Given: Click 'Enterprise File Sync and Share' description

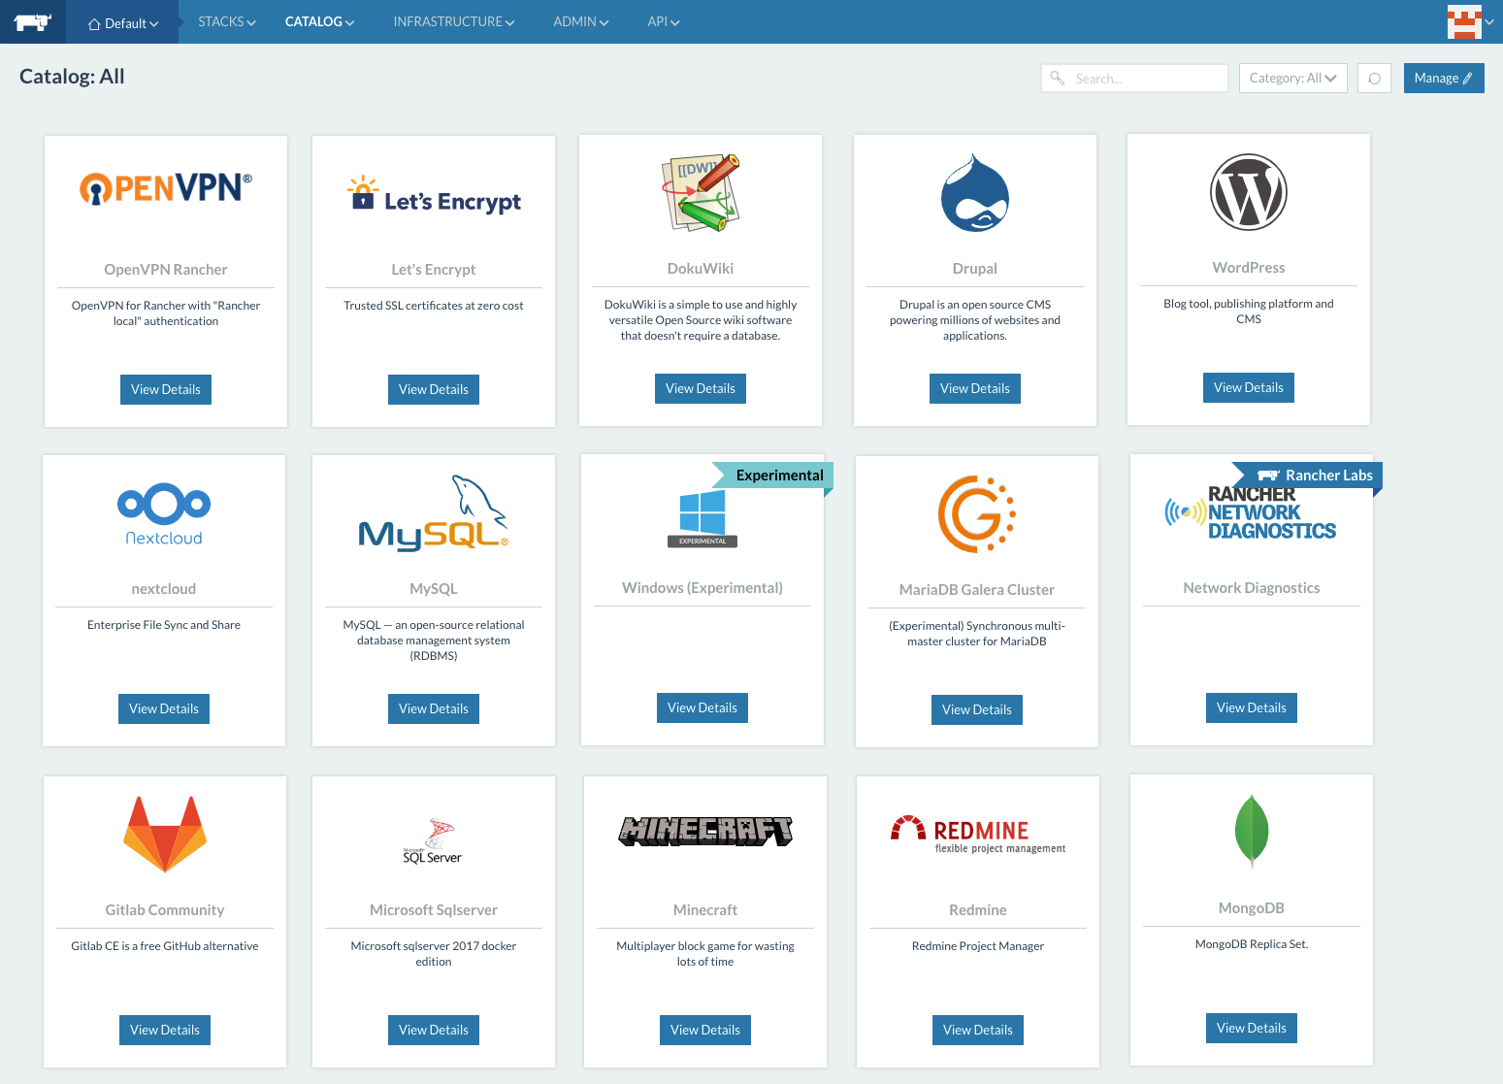Looking at the screenshot, I should click(x=164, y=625).
